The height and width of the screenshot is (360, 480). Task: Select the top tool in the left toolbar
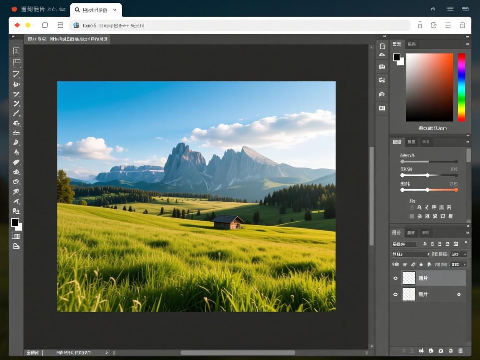pyautogui.click(x=16, y=51)
